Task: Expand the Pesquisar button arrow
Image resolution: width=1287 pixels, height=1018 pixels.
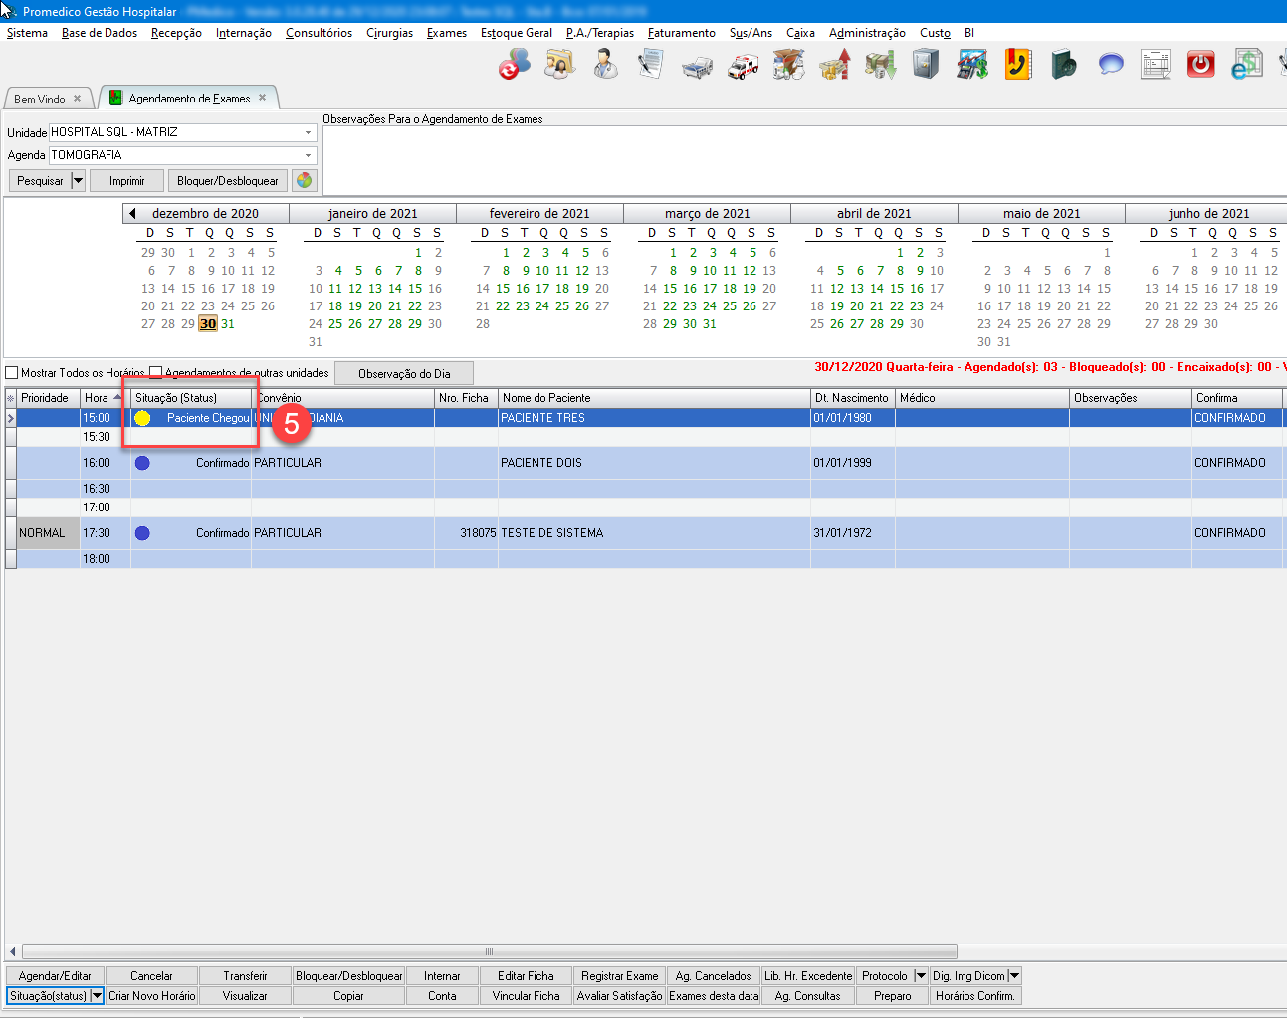Action: (x=78, y=181)
